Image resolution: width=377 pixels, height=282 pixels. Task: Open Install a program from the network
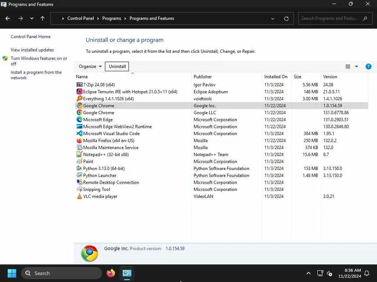(36, 75)
